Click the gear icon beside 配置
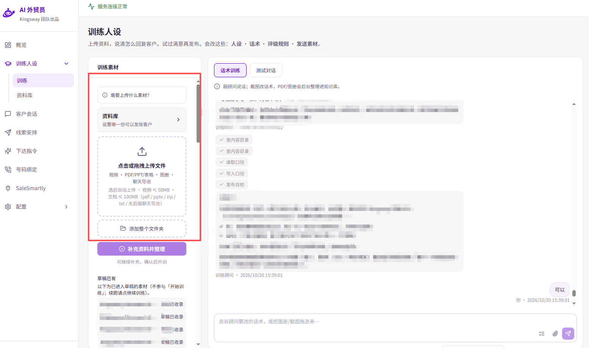The width and height of the screenshot is (589, 348). point(8,207)
